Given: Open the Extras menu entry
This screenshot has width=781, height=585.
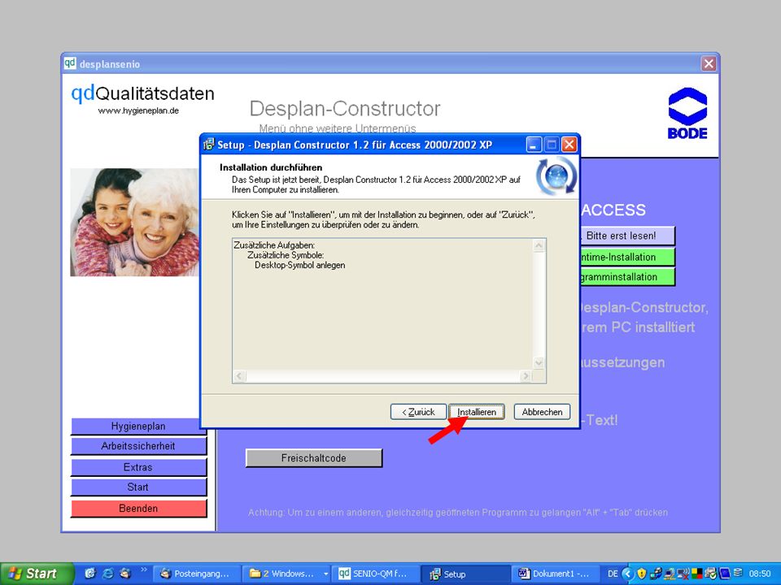Looking at the screenshot, I should click(138, 467).
